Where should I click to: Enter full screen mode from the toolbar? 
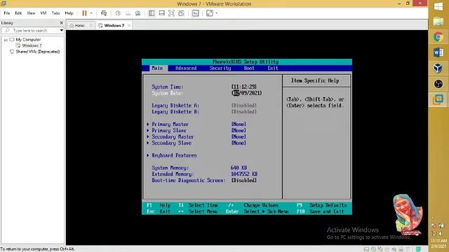click(x=171, y=13)
